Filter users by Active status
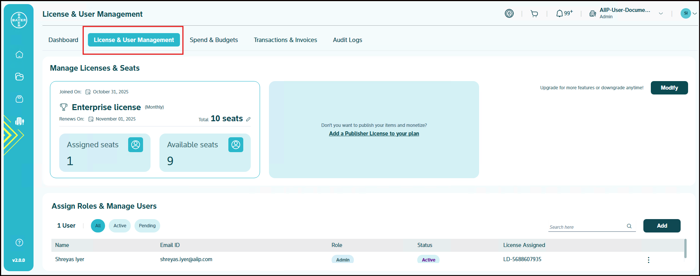The width and height of the screenshot is (700, 276). tap(120, 226)
